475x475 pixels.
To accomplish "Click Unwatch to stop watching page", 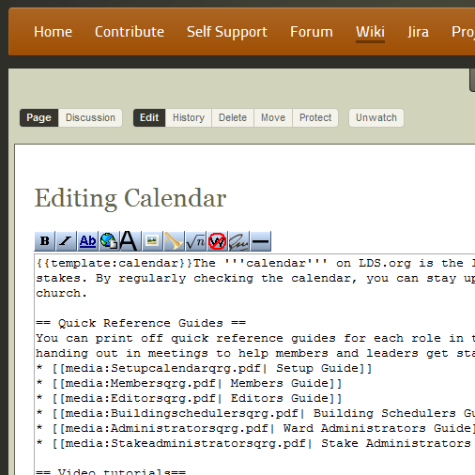I will pos(376,117).
